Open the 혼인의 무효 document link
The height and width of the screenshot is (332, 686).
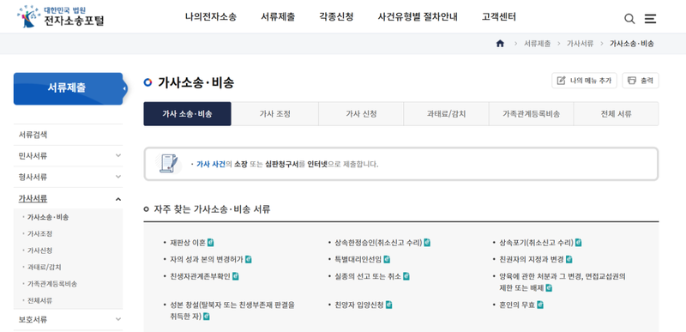click(517, 305)
